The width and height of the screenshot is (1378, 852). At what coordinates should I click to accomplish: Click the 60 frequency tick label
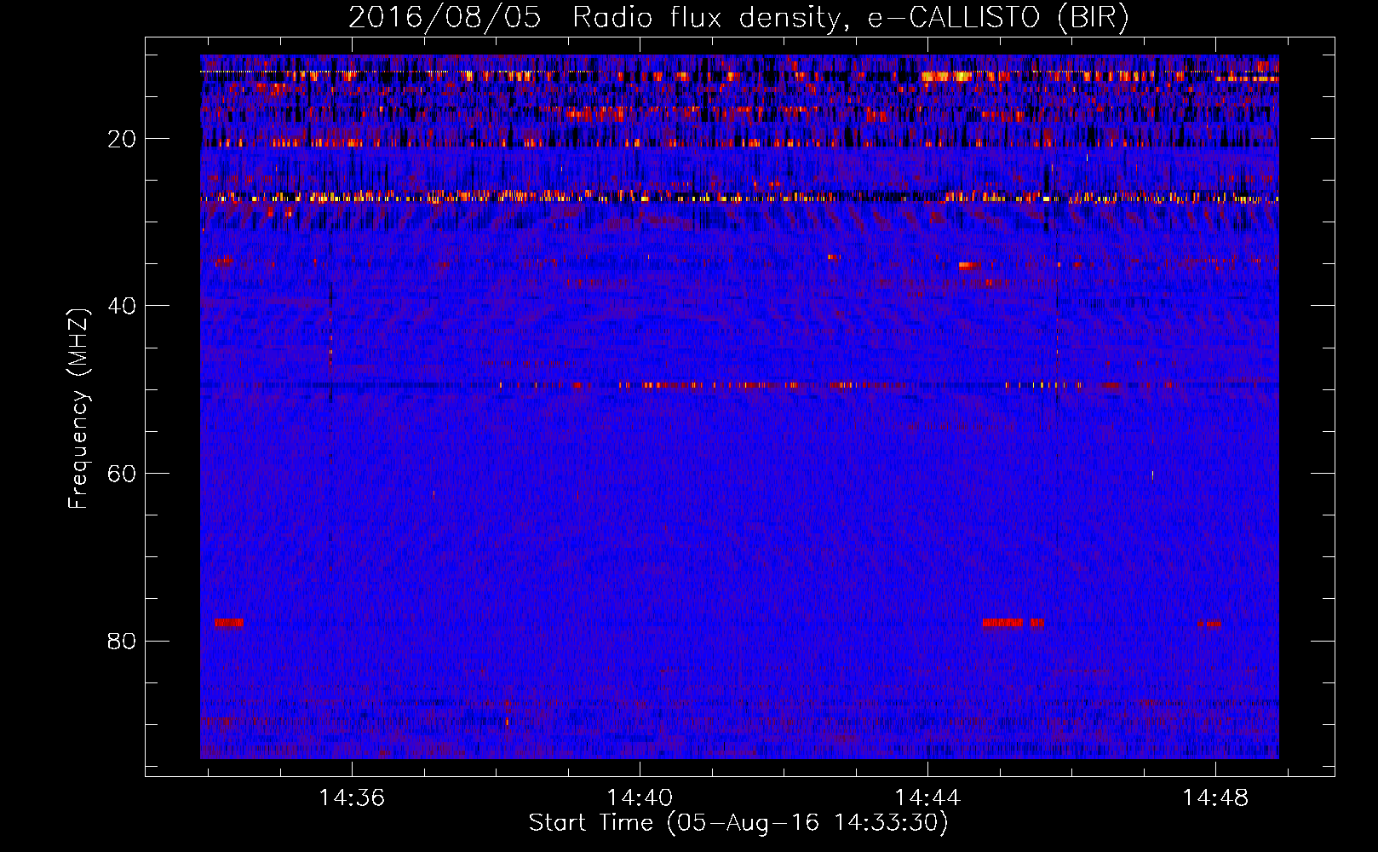123,474
